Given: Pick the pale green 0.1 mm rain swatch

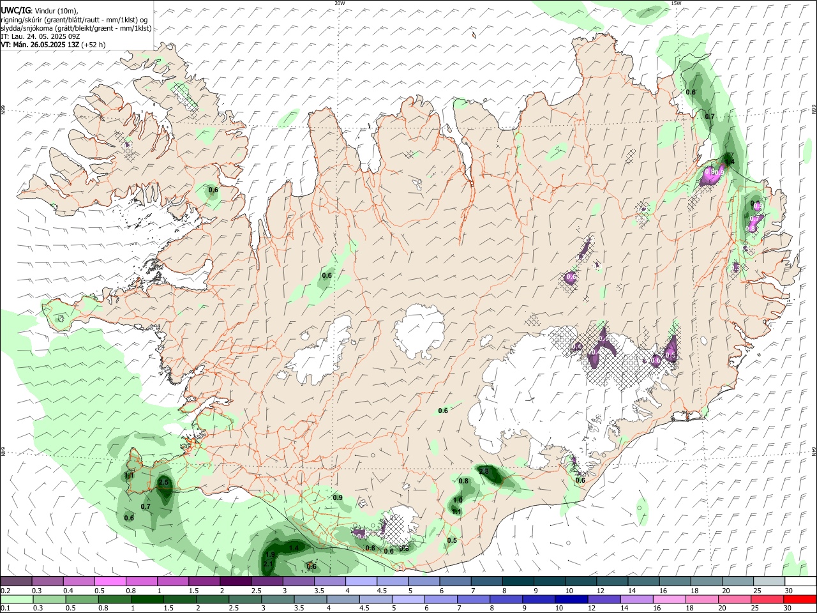Looking at the screenshot, I should 16,599.
